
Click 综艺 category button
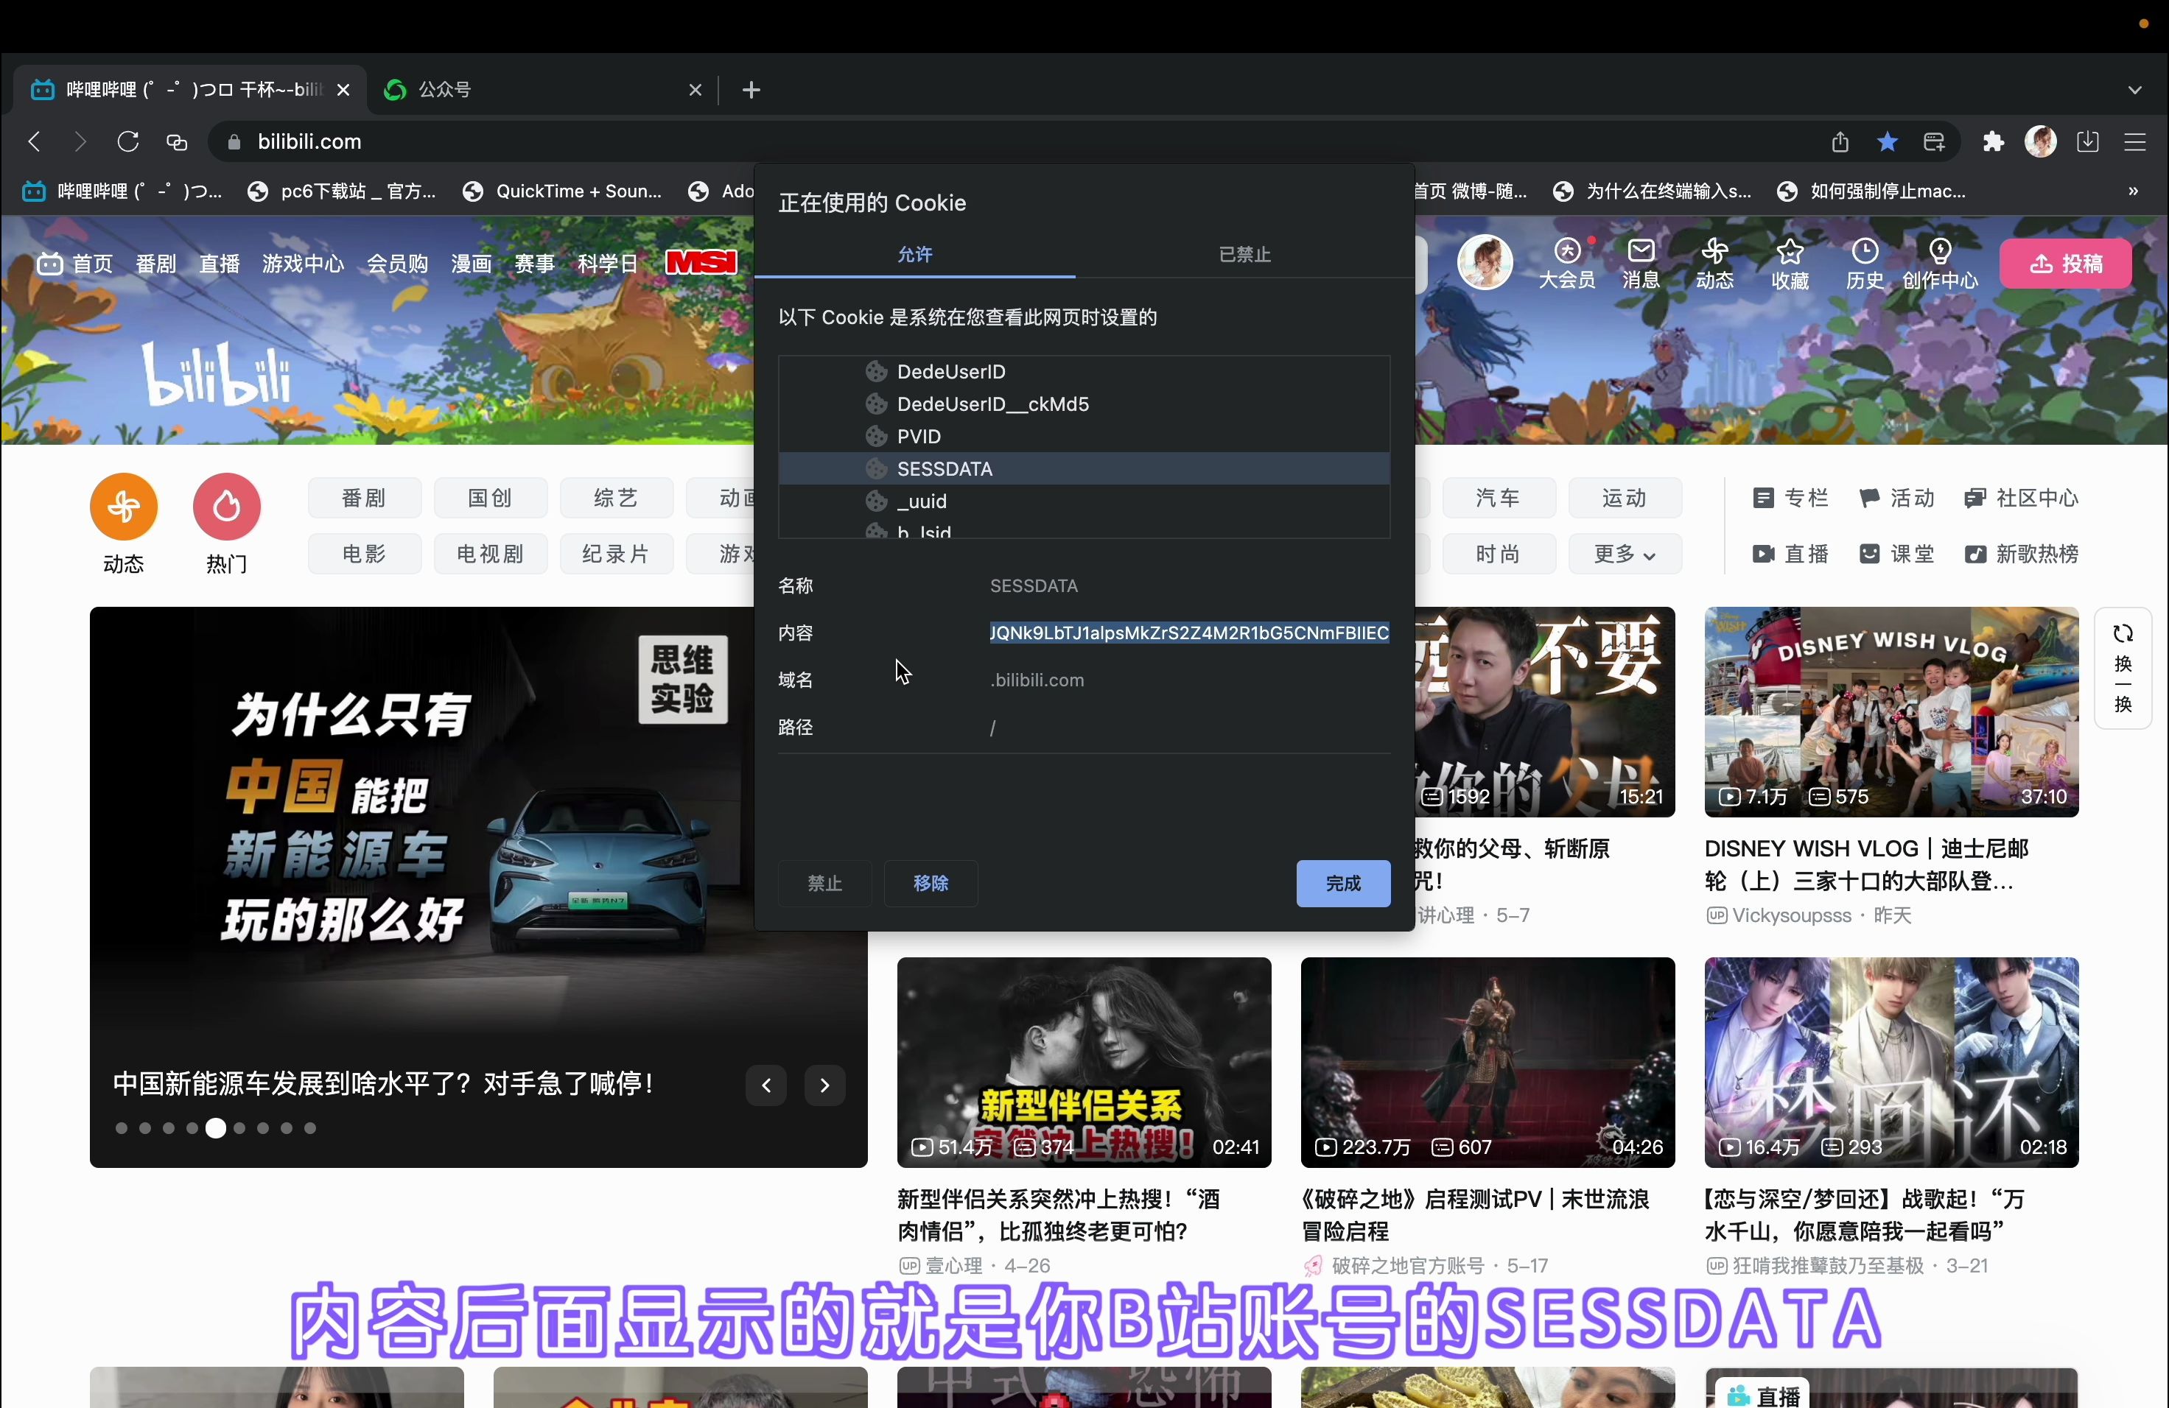(x=616, y=498)
